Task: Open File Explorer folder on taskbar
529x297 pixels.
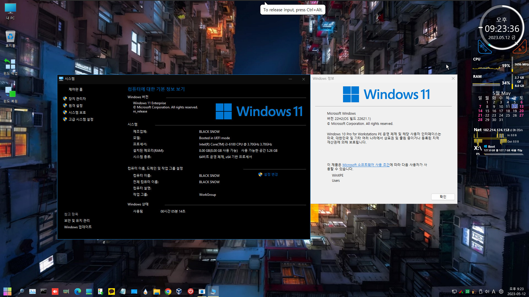Action: pos(157,291)
